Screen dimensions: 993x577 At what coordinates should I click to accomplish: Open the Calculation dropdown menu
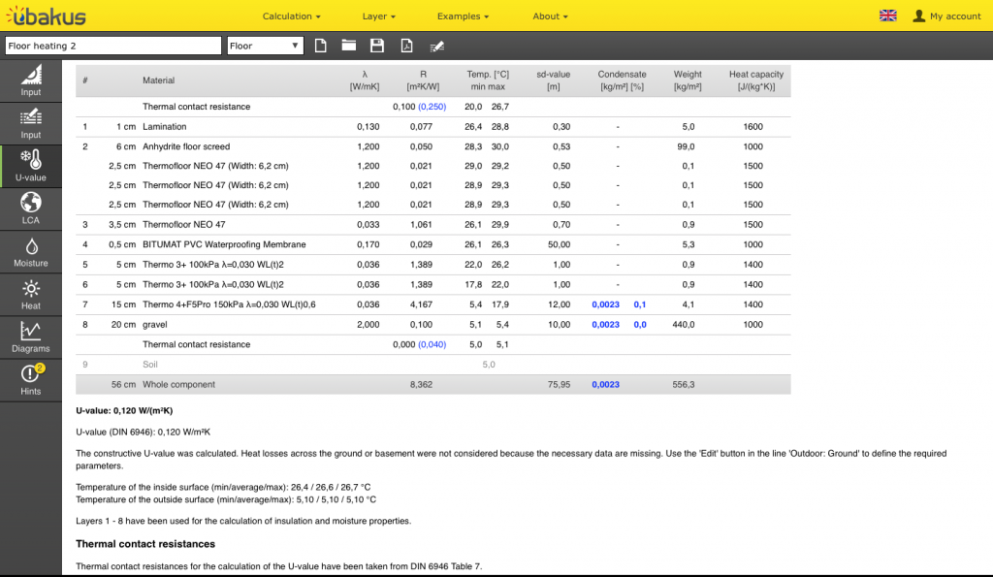pos(291,16)
